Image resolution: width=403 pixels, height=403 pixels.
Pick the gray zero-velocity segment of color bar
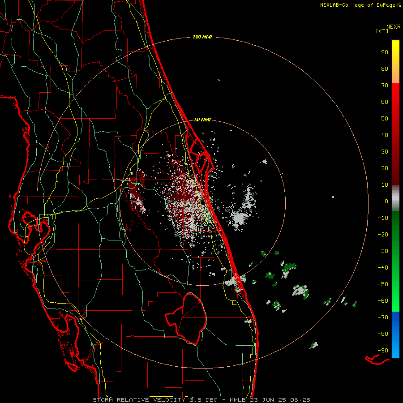pyautogui.click(x=395, y=198)
